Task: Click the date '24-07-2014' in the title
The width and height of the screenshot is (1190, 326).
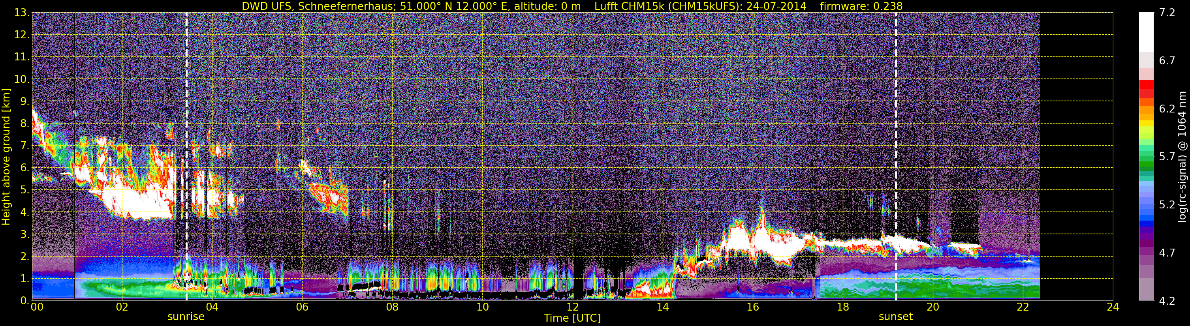Action: (x=776, y=6)
